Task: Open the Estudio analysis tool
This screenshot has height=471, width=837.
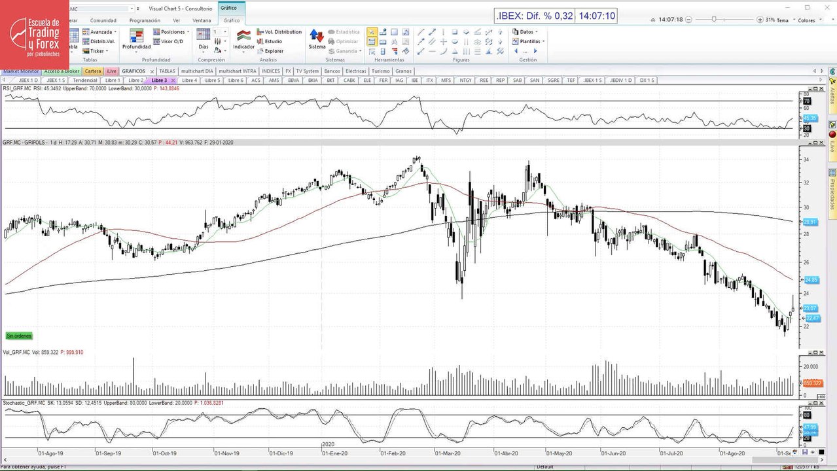Action: tap(269, 41)
